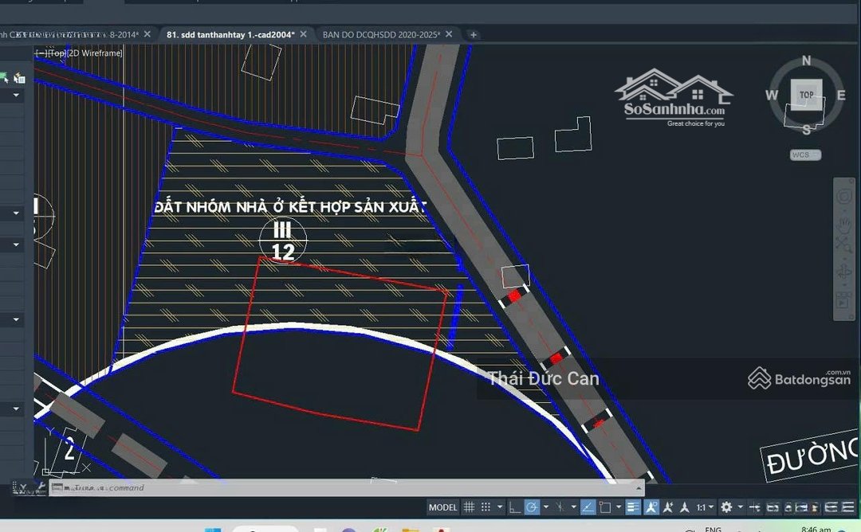Click the MODEL space button
Viewport: 861px width, 532px height.
442,507
